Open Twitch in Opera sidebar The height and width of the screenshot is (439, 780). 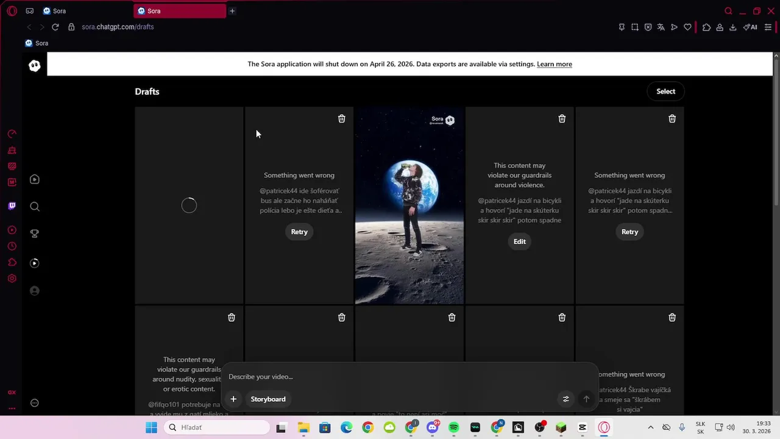coord(12,206)
